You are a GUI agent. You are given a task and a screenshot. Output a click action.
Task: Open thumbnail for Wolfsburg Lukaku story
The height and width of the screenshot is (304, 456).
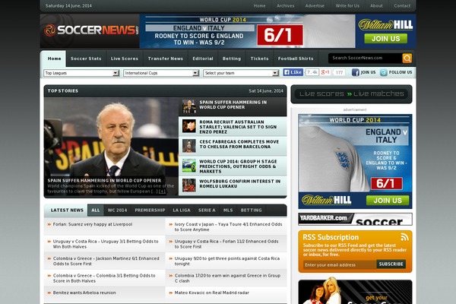click(x=188, y=185)
